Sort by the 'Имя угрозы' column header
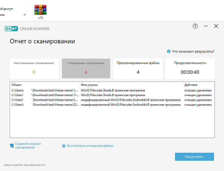 tap(131, 85)
